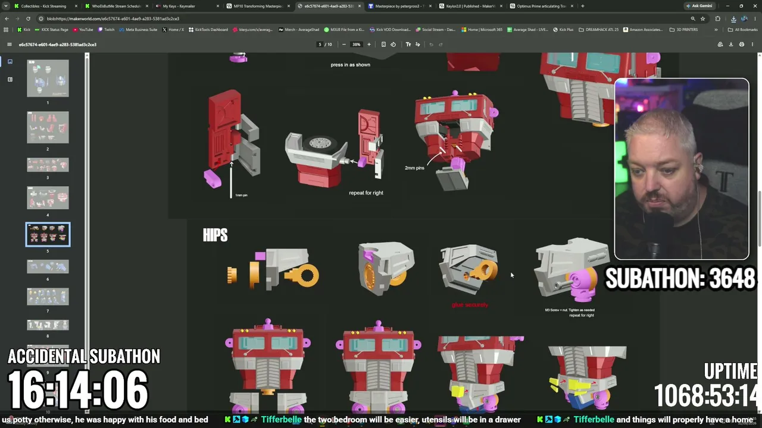Open the Chrome downloads panel

click(733, 18)
